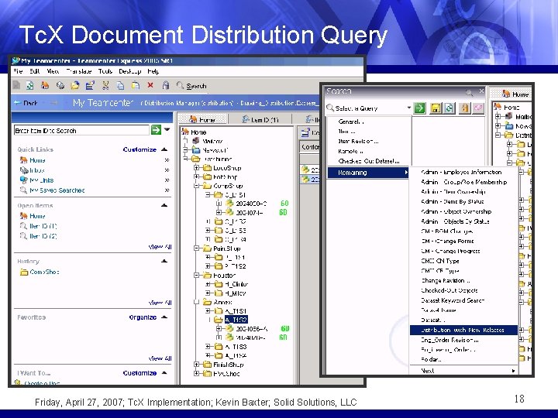Choose General... in query list
Viewport: 558px width, 418px height.
(x=351, y=122)
